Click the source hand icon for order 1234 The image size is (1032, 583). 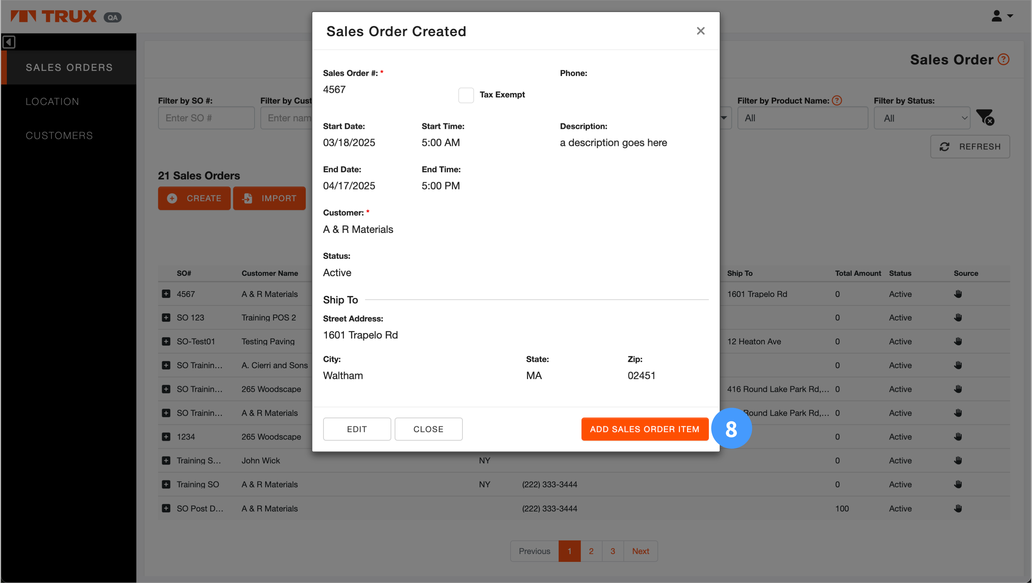(958, 436)
